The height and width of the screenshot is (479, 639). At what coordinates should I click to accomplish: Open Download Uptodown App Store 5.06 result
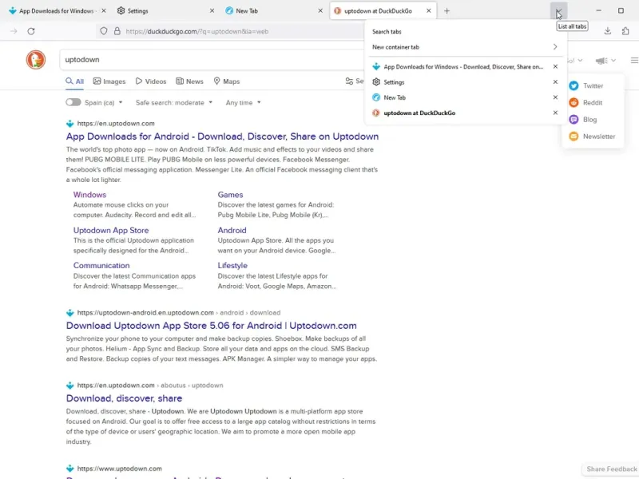211,326
